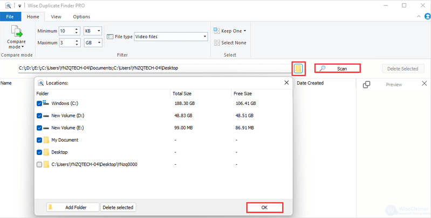This screenshot has height=218, width=431.
Task: Click the 48.51 GB free size value
Action: point(245,116)
